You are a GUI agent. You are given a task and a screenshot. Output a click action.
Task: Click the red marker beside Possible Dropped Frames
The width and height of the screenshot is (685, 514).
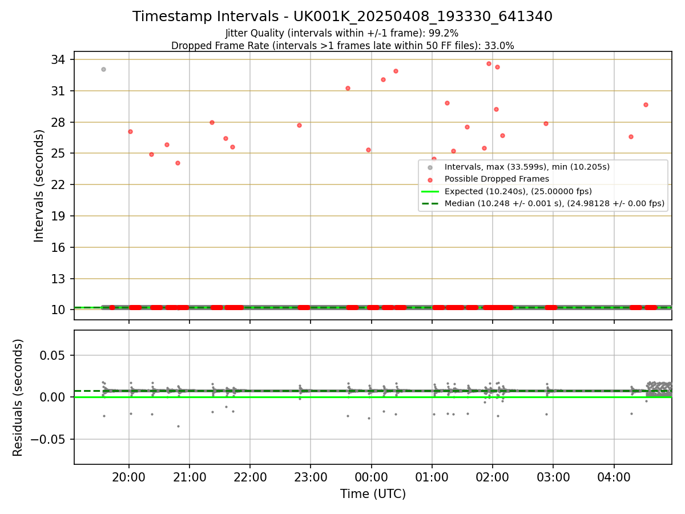[430, 179]
